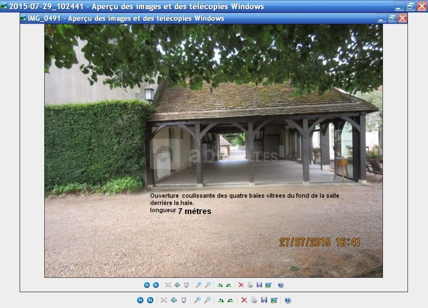Show actual size in IMG_0491 window toolbar
Screen dimensions: 428x308
(x=177, y=285)
